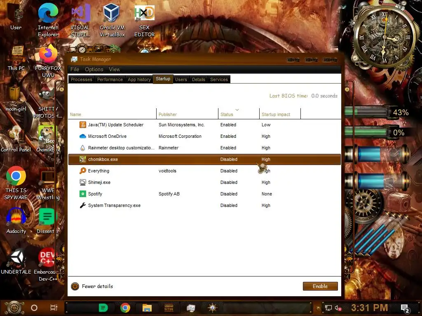Open the notification center icon
The height and width of the screenshot is (316, 422).
coord(405,309)
